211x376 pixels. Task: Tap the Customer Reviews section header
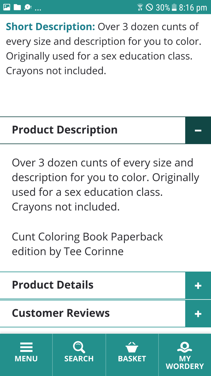(92, 314)
